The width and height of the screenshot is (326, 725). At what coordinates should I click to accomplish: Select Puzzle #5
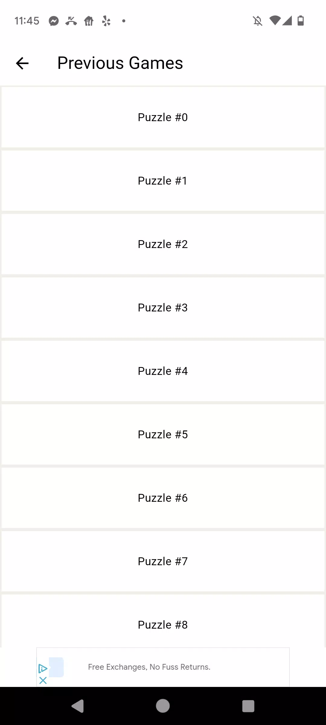pos(163,434)
